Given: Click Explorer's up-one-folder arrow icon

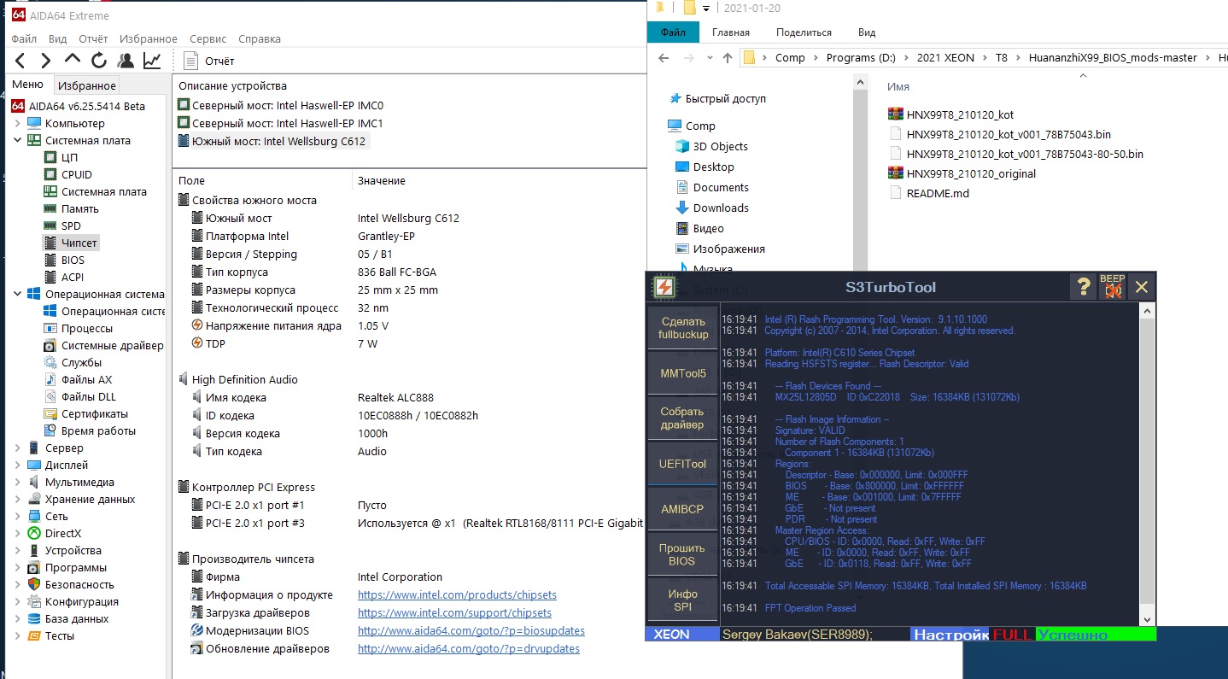Looking at the screenshot, I should click(x=727, y=58).
